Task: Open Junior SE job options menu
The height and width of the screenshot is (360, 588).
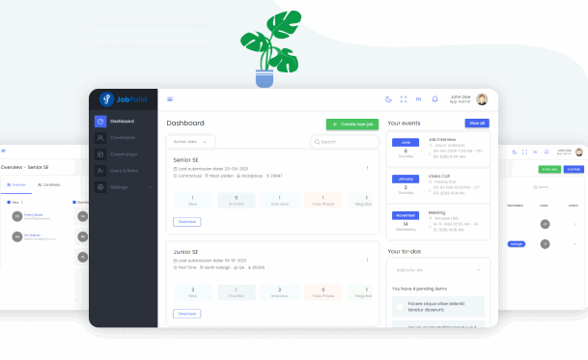Action: click(x=367, y=260)
